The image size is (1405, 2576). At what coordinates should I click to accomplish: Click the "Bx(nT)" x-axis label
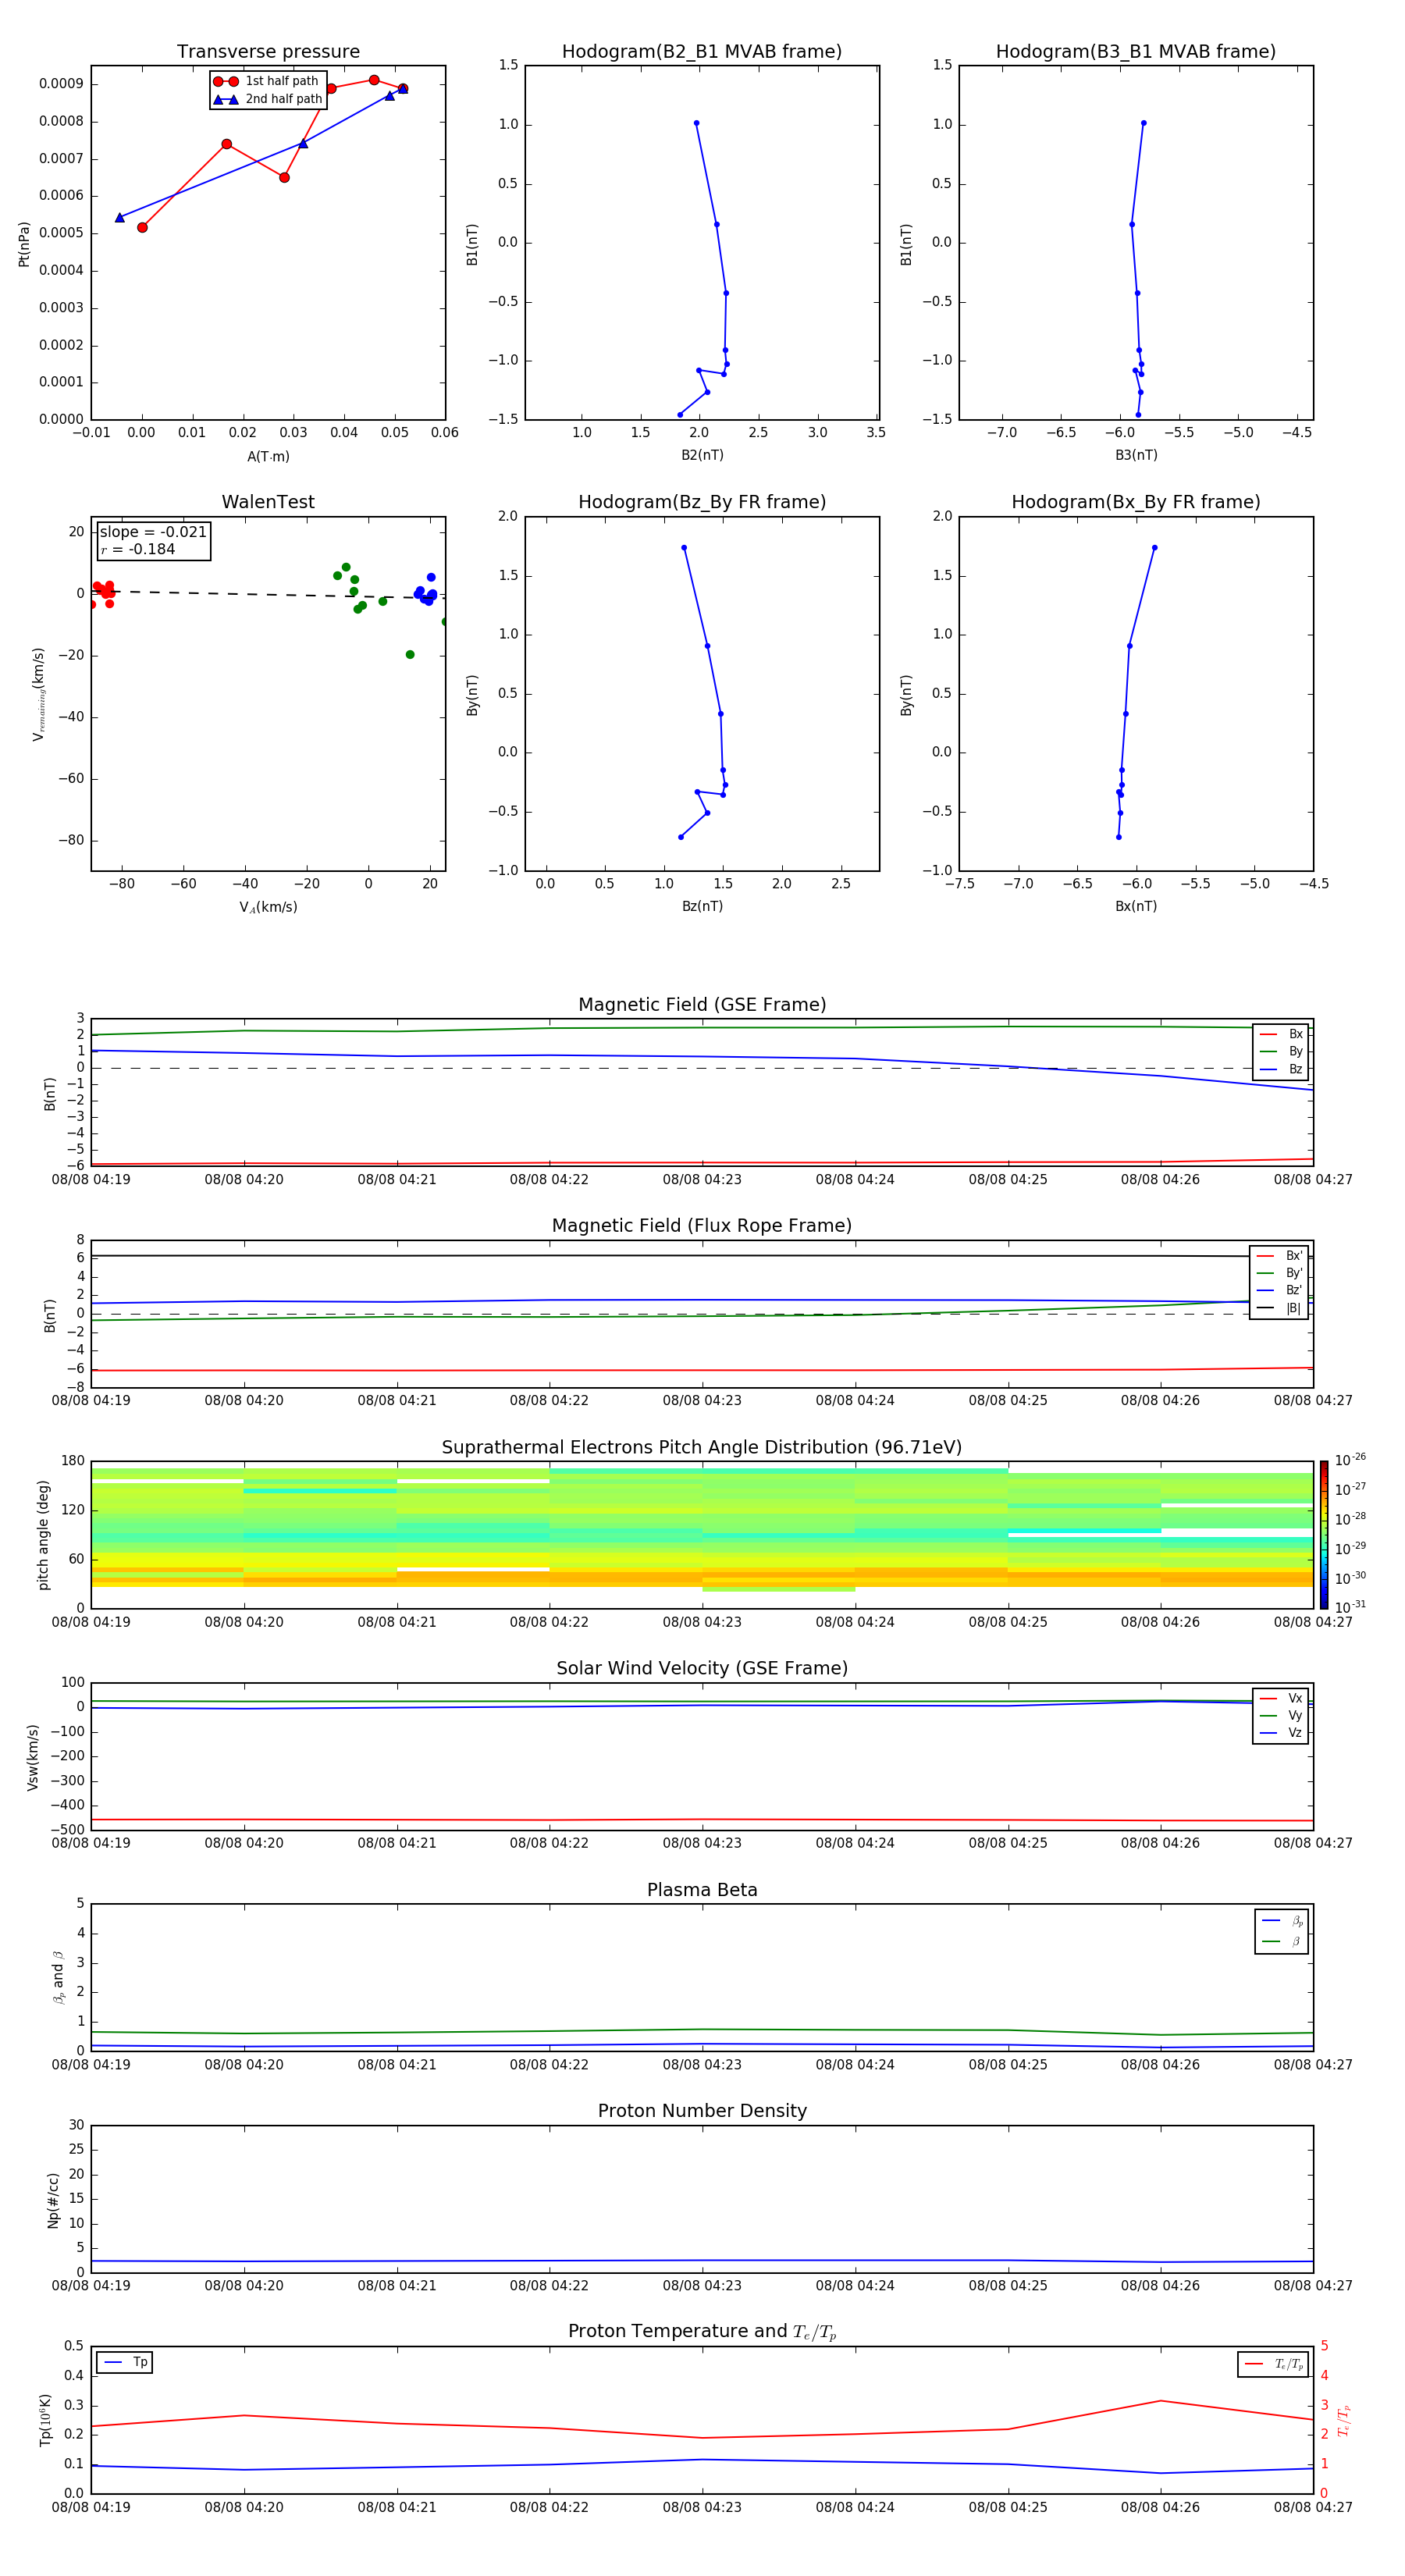click(1136, 906)
